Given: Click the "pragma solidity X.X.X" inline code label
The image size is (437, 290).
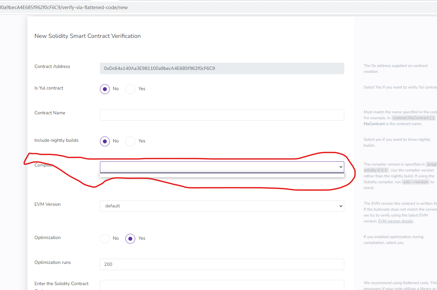Looking at the screenshot, I should click(x=376, y=170).
